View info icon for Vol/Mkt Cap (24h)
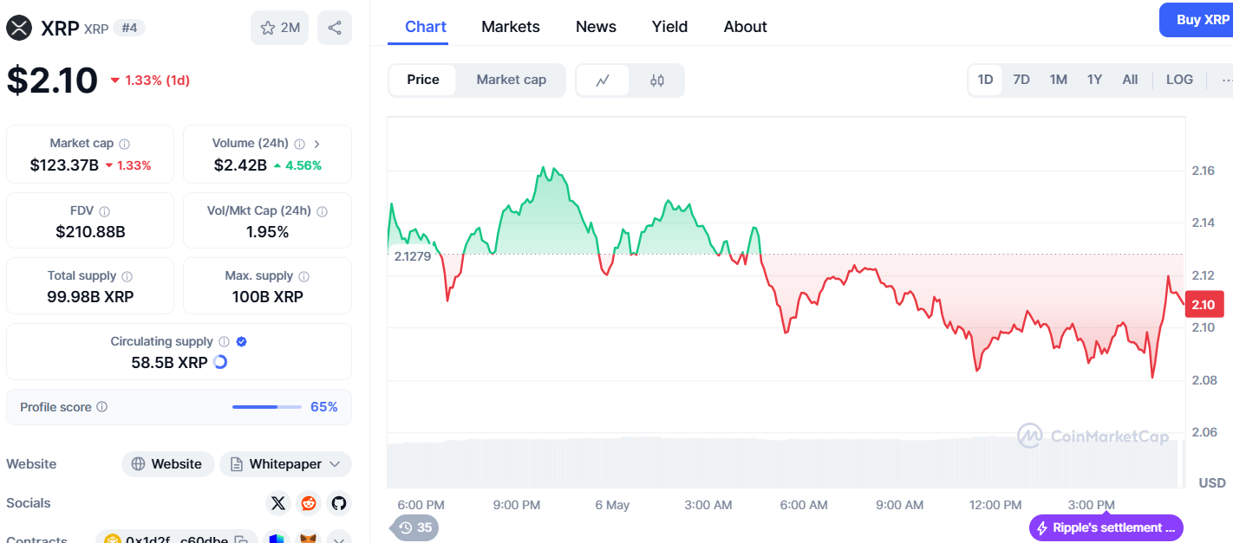Viewport: 1233px width, 543px height. point(322,211)
